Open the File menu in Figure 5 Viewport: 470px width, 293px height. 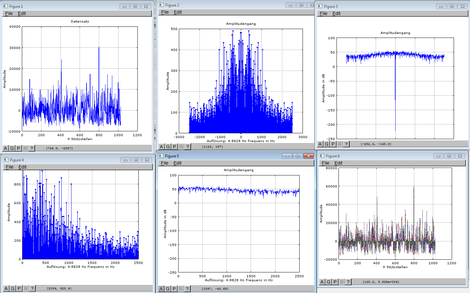point(165,163)
